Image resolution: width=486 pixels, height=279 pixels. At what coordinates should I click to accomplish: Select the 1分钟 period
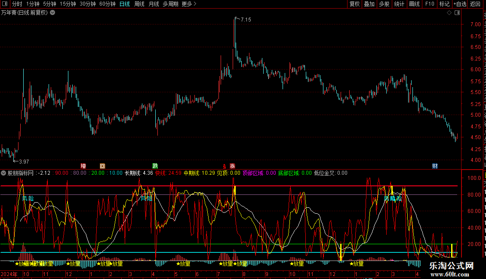click(x=33, y=4)
